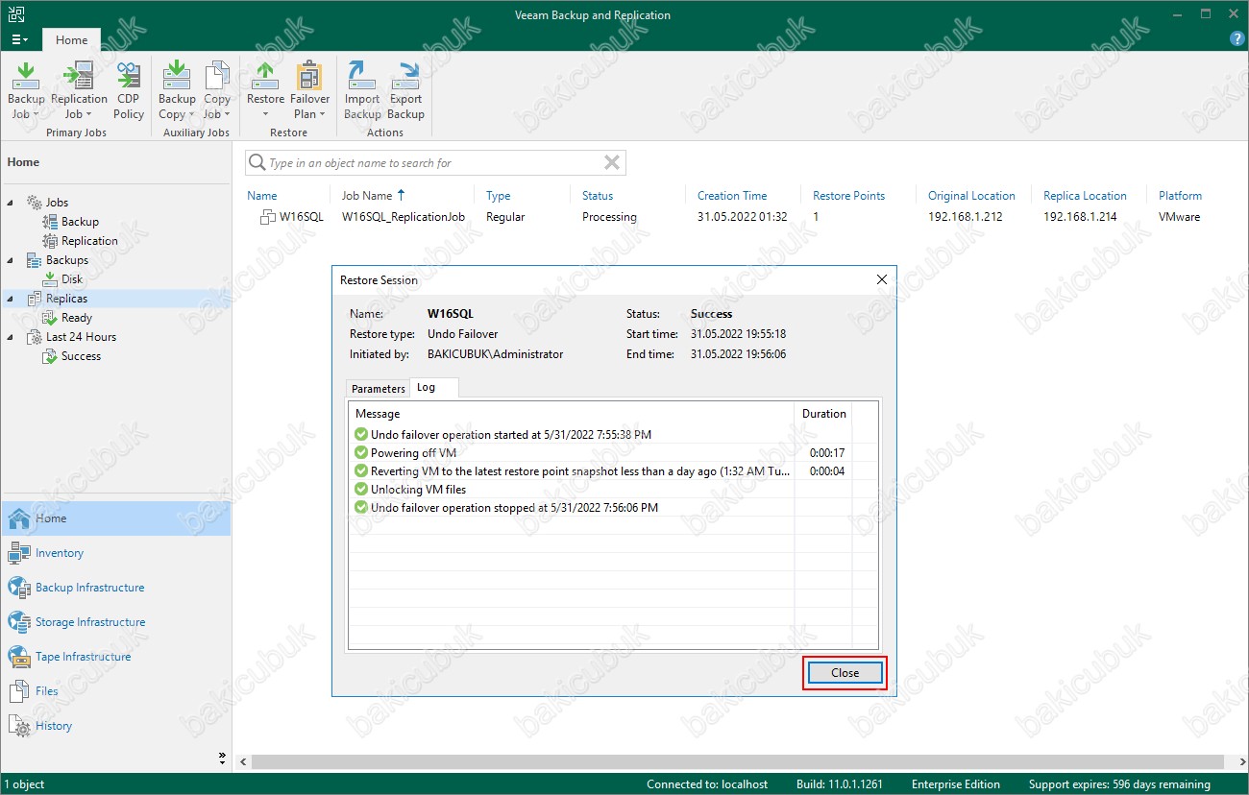Select the Ready node under Replicas

pyautogui.click(x=67, y=318)
